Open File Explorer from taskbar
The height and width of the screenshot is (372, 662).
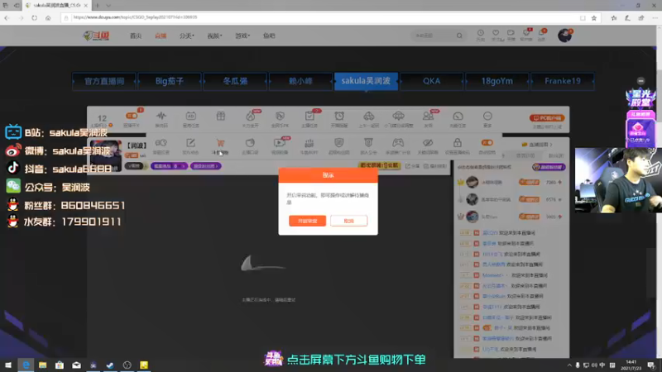[x=43, y=365]
